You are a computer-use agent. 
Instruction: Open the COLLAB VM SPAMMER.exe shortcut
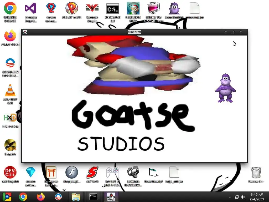point(153,12)
